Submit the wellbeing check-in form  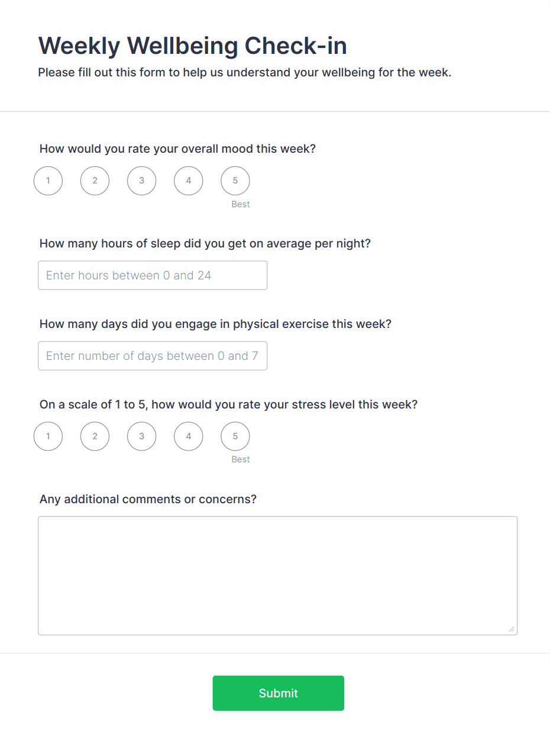(x=278, y=693)
